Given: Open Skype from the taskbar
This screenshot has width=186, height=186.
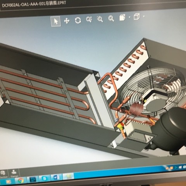Looking at the screenshot, I should (45, 179).
